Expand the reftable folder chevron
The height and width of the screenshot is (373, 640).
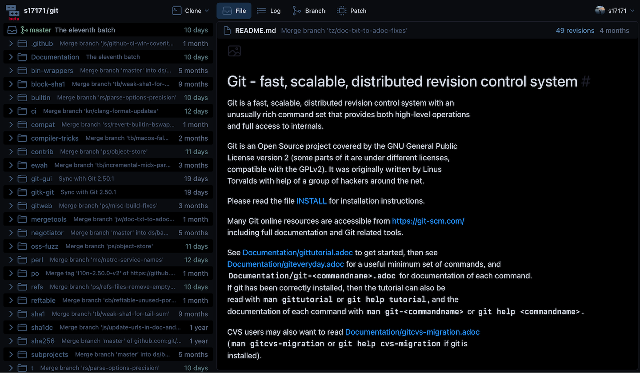coord(11,300)
